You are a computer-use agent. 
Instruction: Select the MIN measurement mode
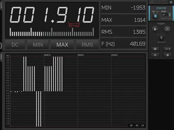pyautogui.click(x=38, y=45)
